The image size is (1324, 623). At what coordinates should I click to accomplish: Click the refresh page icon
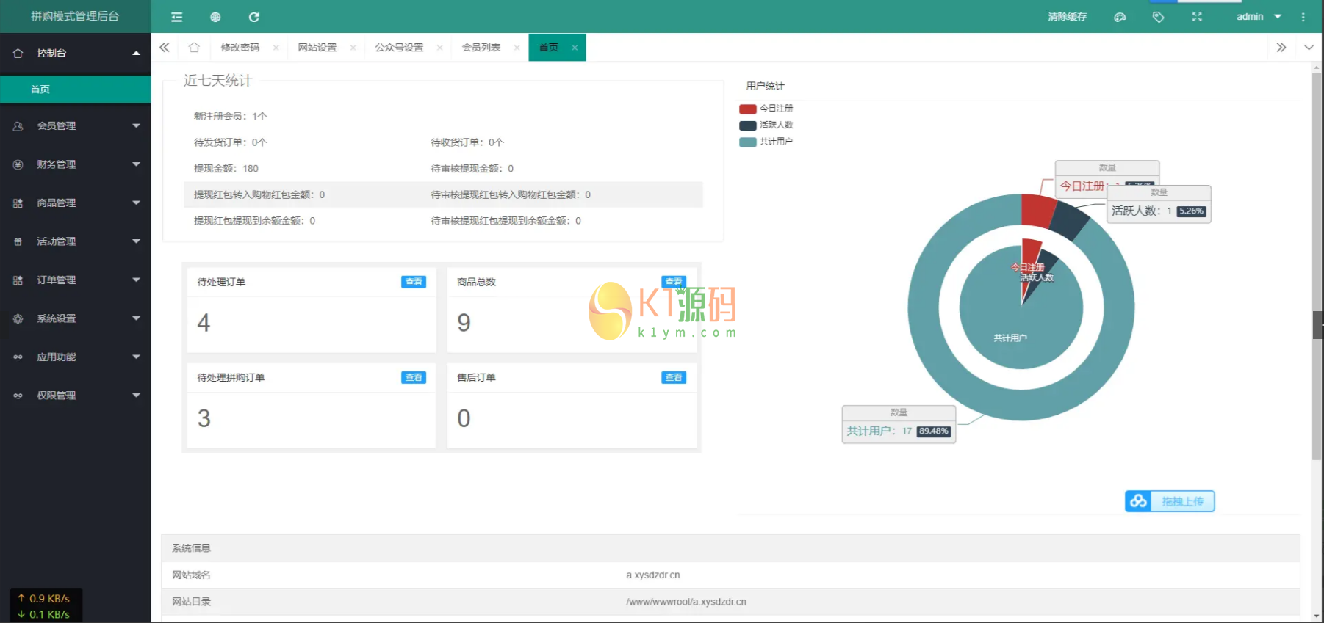click(254, 17)
